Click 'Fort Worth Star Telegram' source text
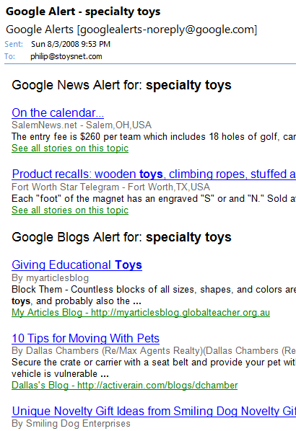 click(65, 187)
